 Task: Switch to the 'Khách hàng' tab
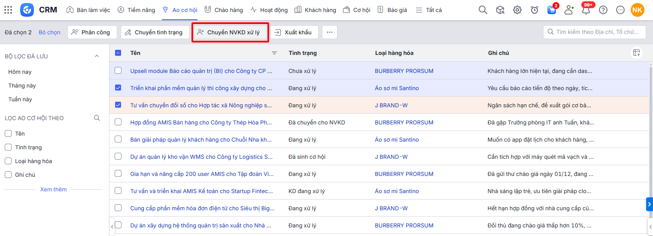tap(316, 10)
